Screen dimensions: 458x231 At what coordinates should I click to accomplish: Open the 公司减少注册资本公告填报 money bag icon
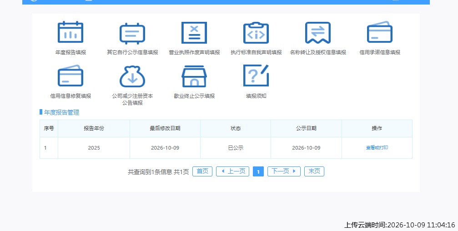[132, 76]
